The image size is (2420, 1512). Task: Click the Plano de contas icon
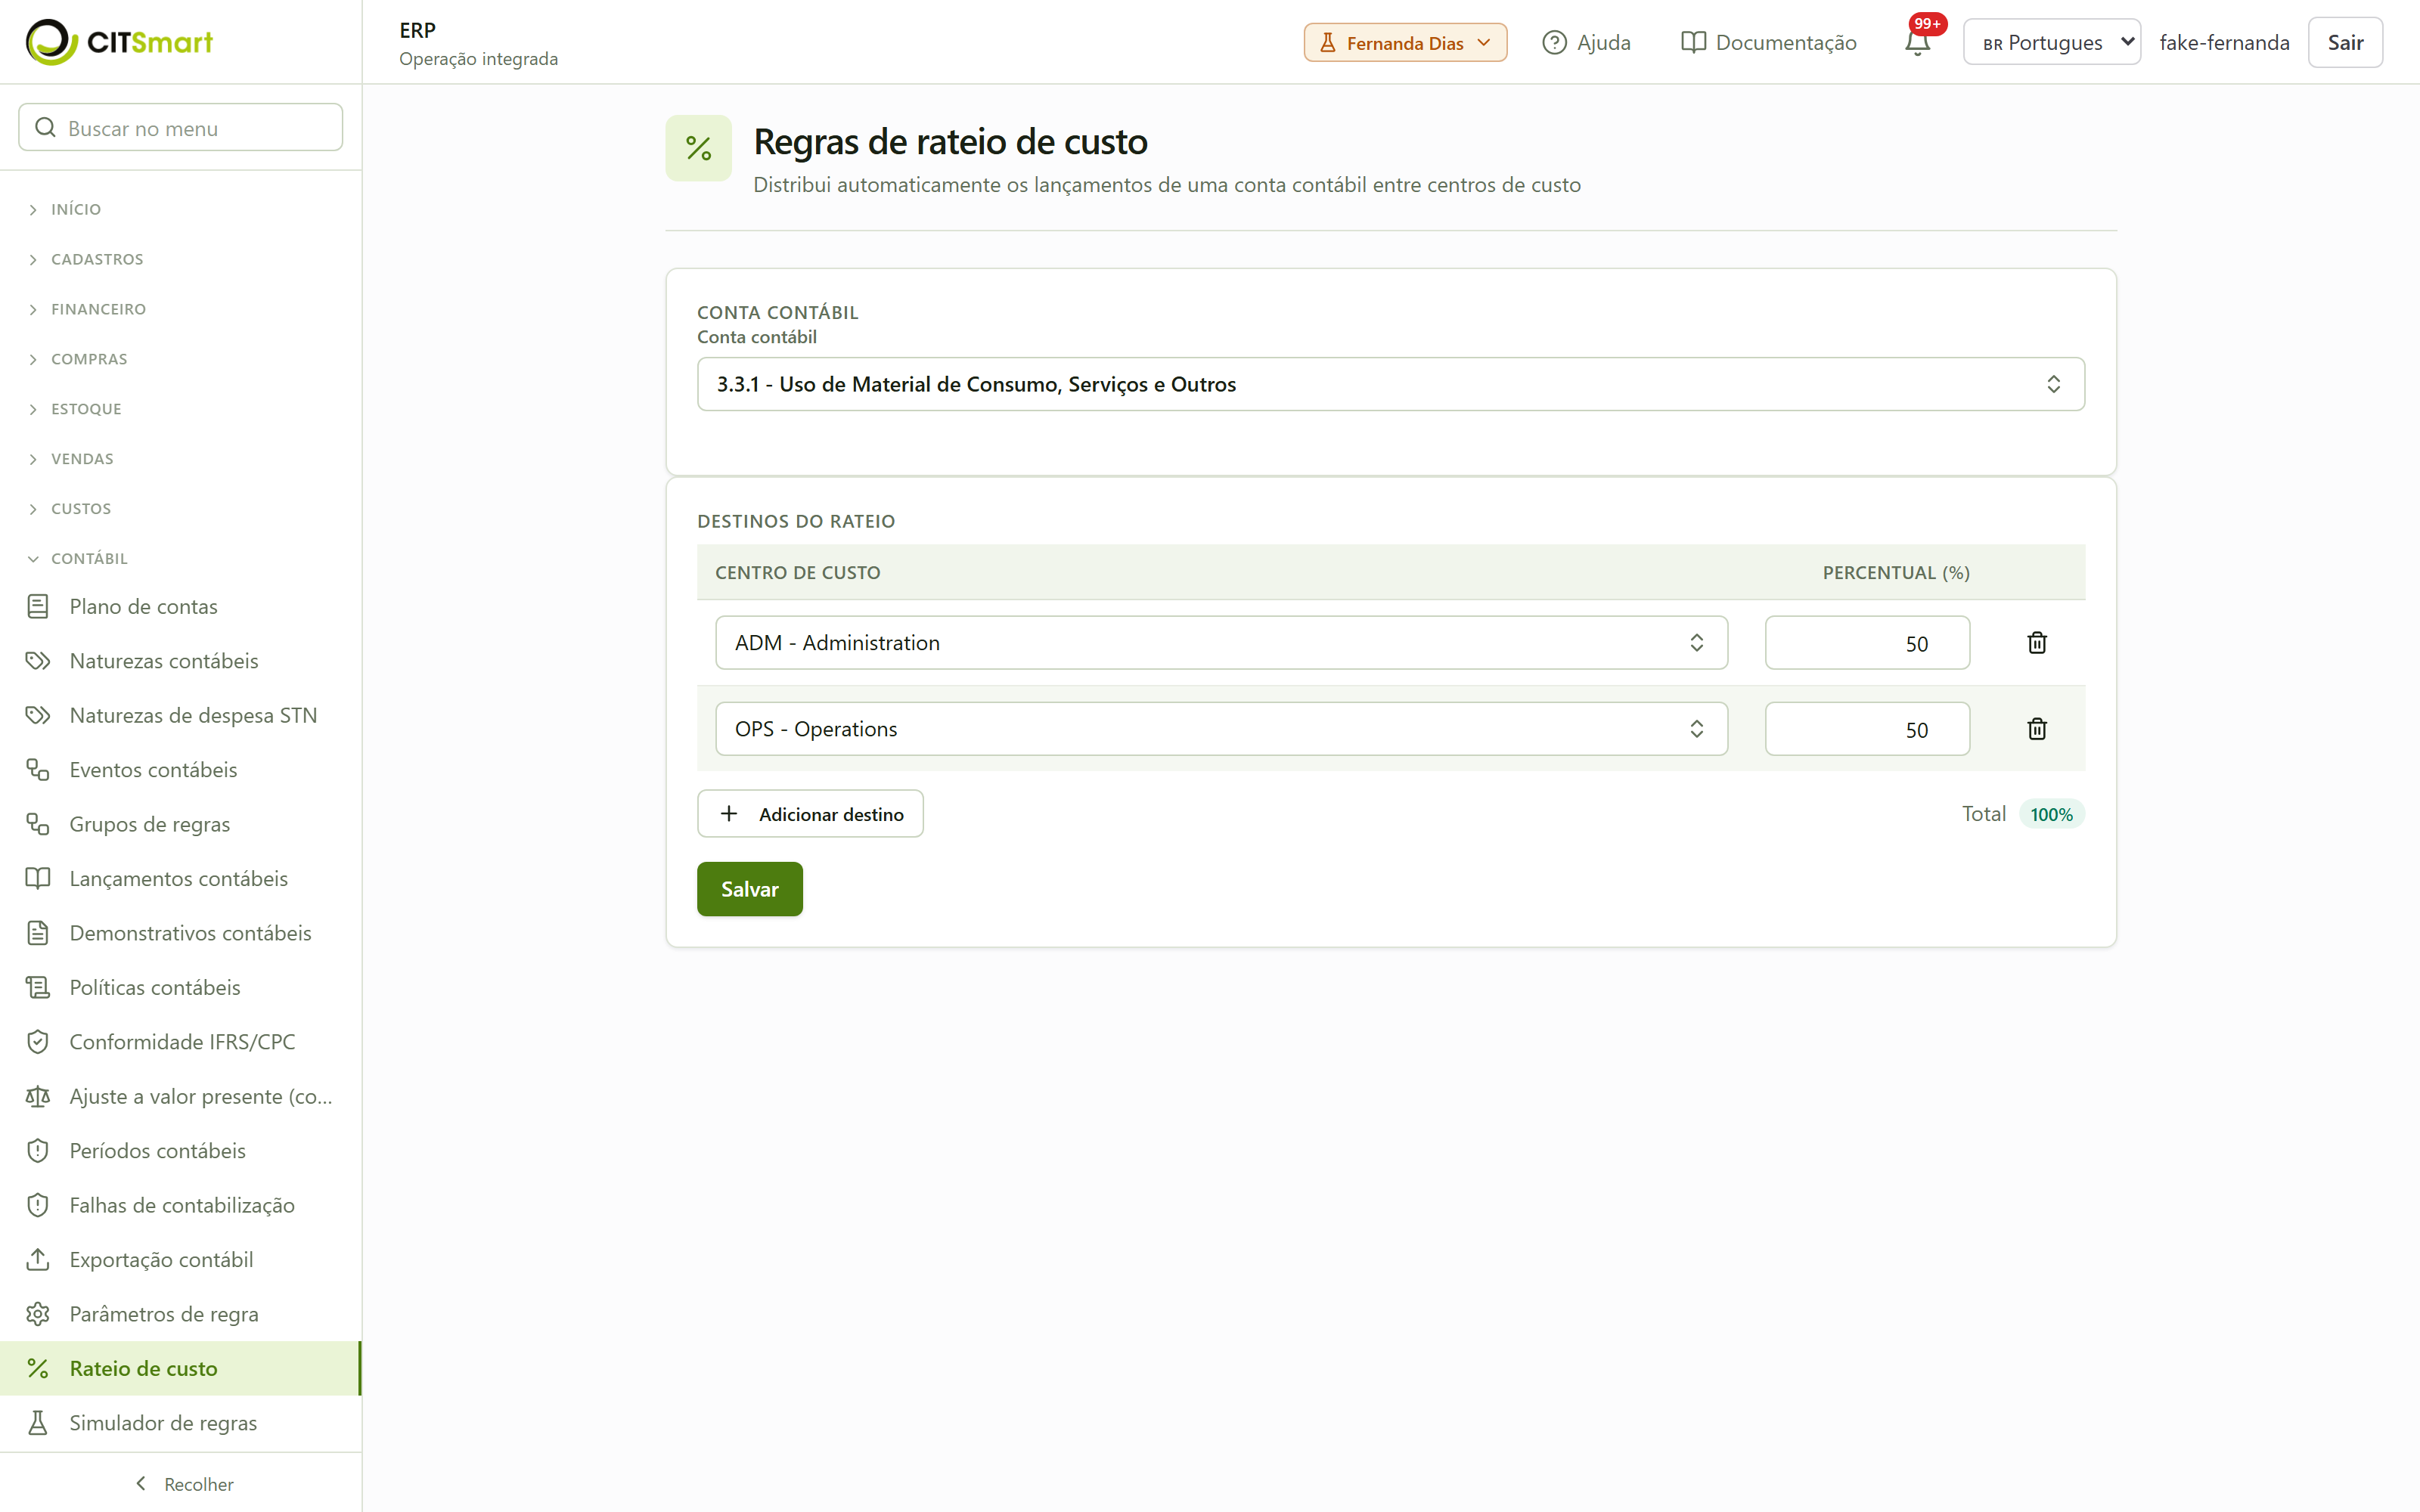[x=38, y=606]
